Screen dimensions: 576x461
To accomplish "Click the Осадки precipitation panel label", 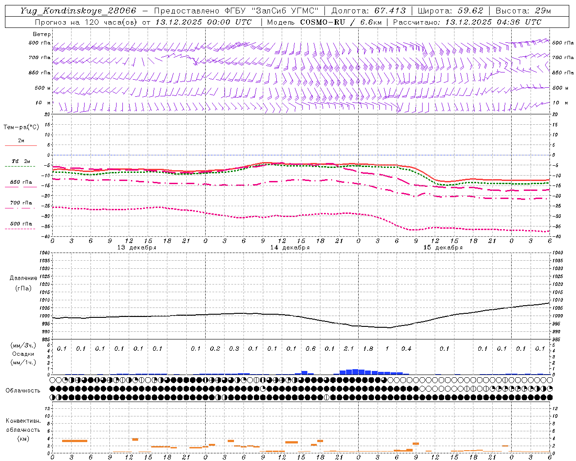I will [23, 354].
